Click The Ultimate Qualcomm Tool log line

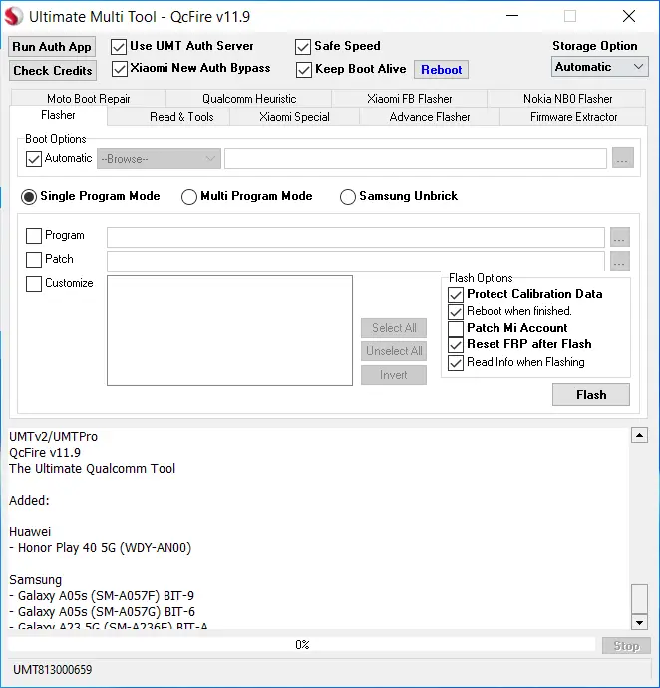click(92, 469)
